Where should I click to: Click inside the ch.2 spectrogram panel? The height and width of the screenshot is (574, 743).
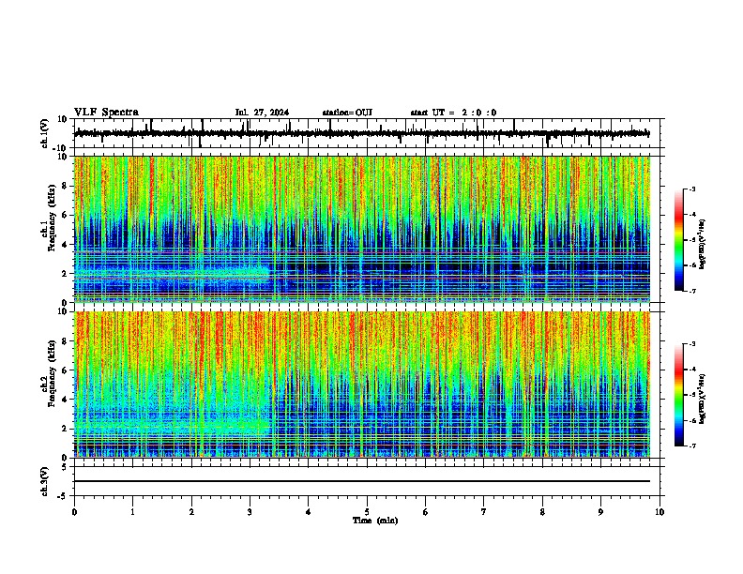(x=361, y=385)
